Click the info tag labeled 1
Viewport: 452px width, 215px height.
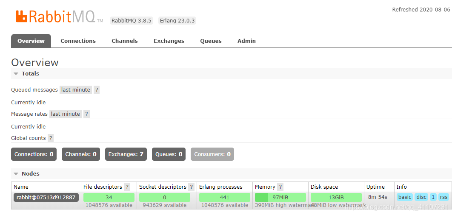pos(433,197)
